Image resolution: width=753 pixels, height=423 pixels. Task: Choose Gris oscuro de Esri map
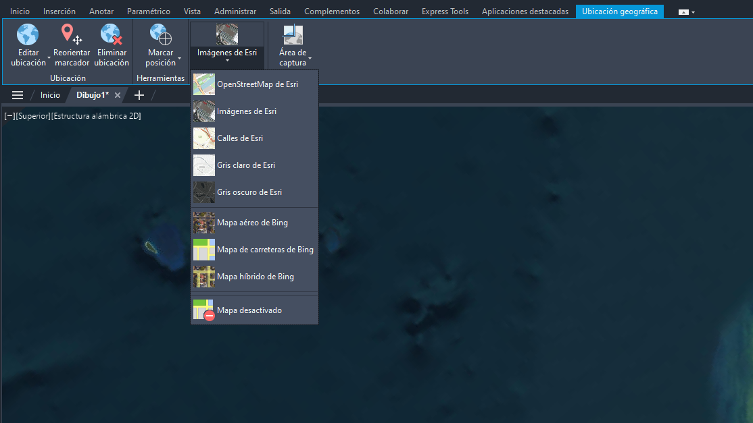(x=255, y=192)
